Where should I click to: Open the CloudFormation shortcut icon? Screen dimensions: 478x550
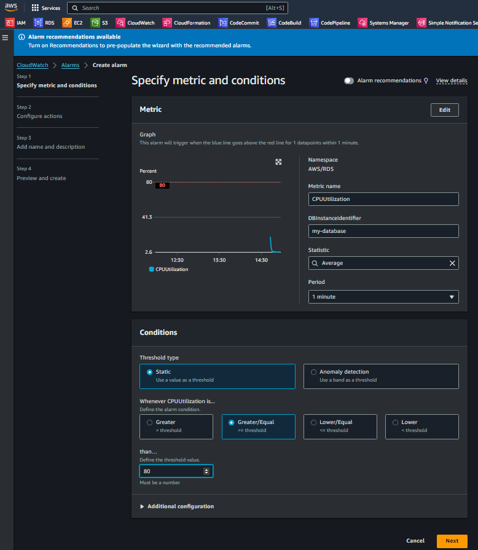coord(167,23)
